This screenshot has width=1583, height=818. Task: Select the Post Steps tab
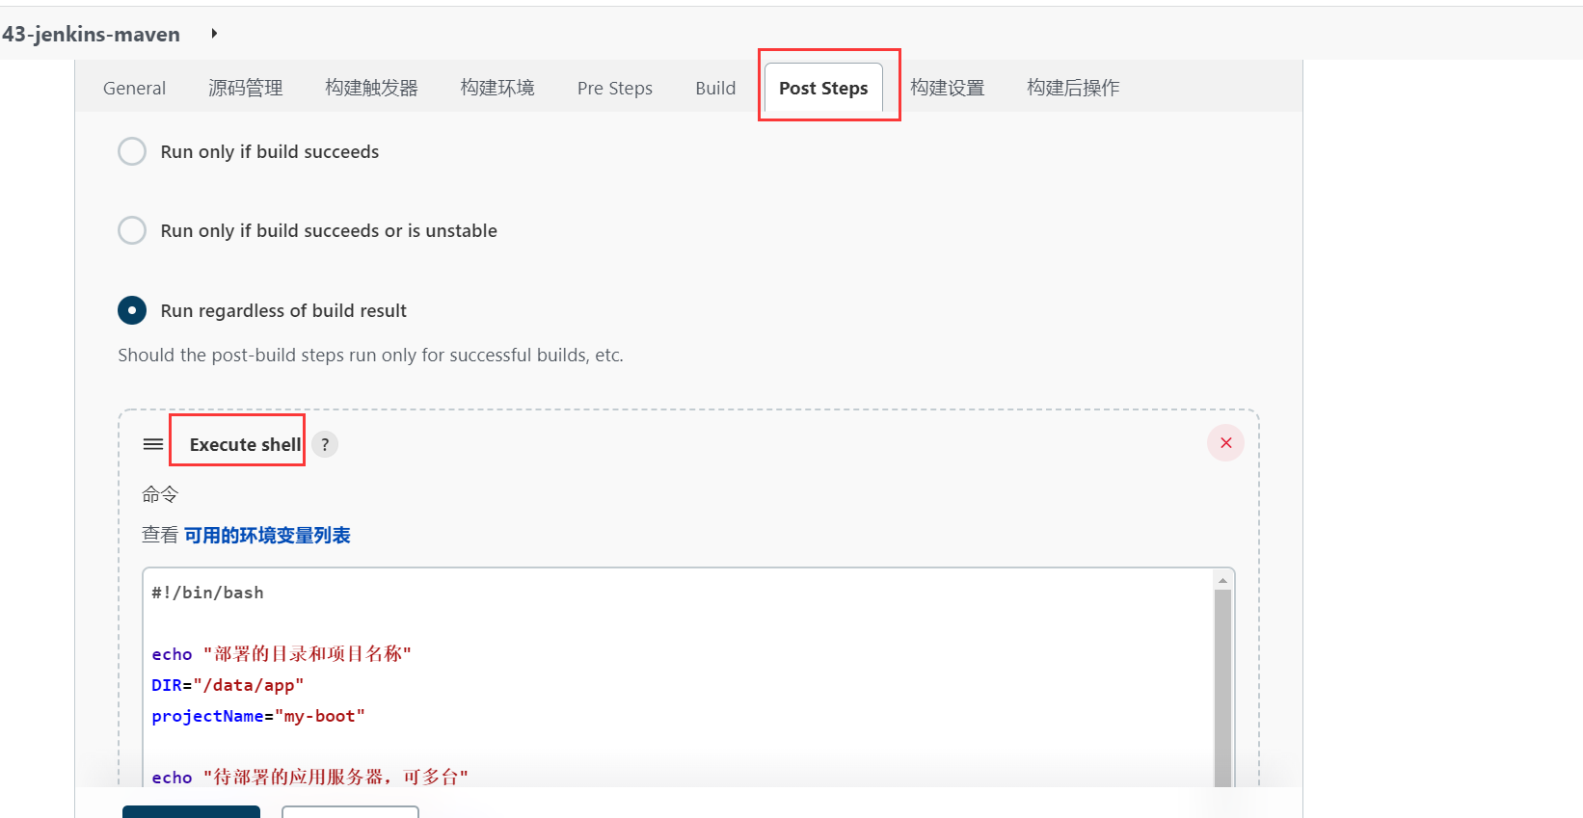pos(823,88)
